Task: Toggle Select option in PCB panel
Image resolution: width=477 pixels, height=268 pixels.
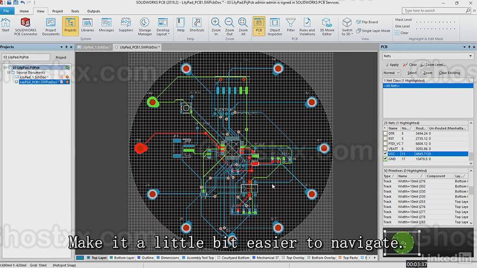Action: (x=411, y=73)
